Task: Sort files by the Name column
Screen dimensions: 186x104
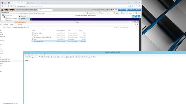Action: 33,30
